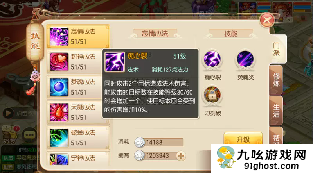The image size is (313, 173).
Task: Select the 破金心法 green swirl entry
Action: (78, 138)
